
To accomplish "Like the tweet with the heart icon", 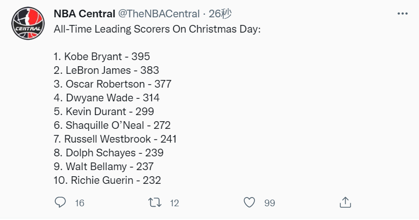I will (x=249, y=202).
